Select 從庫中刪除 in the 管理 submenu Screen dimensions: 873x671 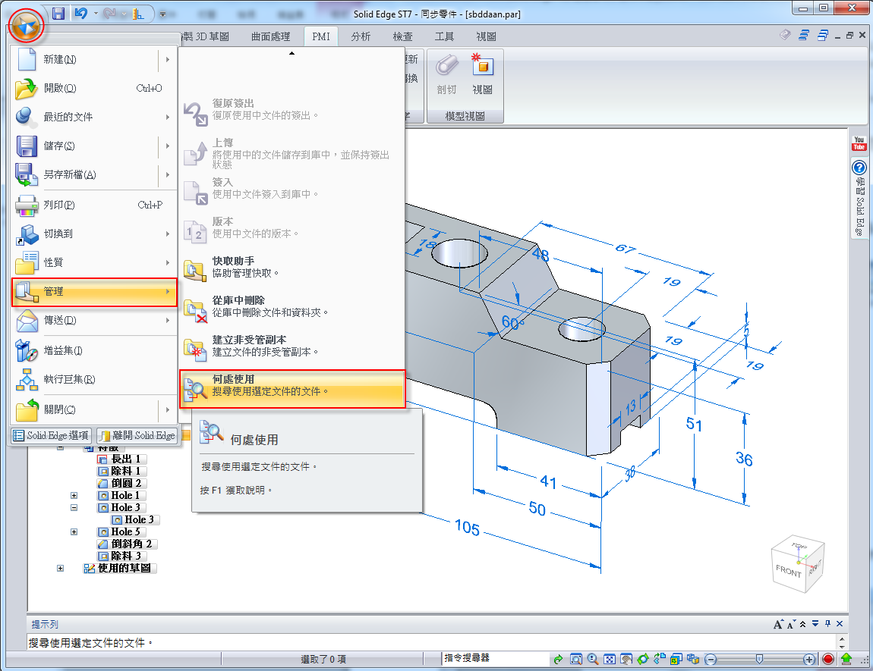(292, 307)
